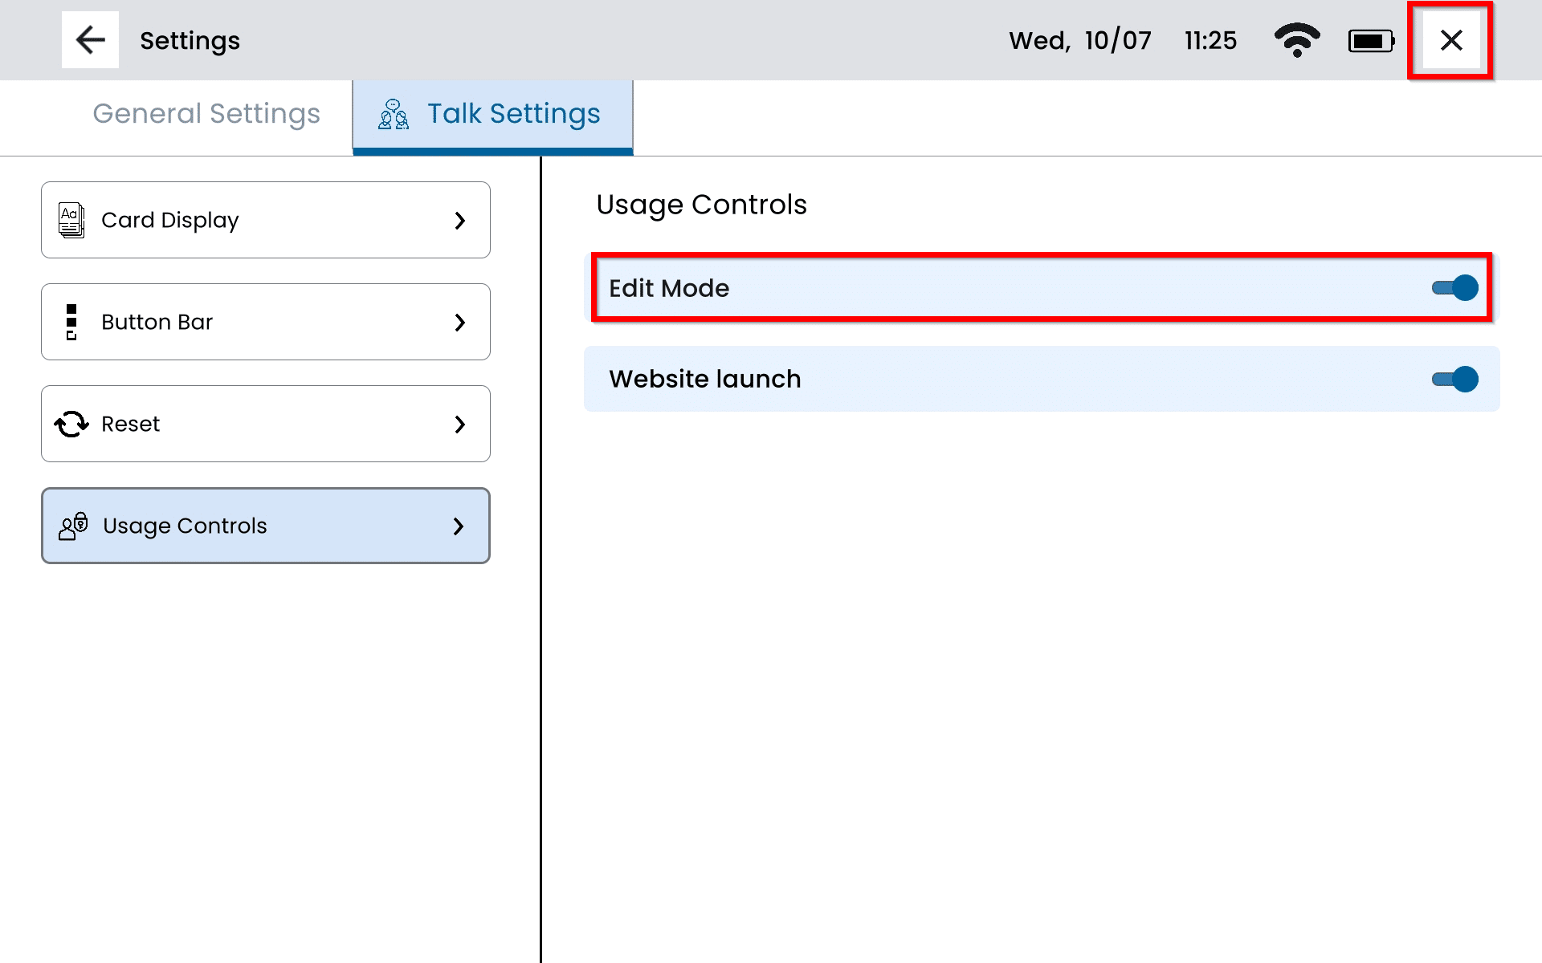
Task: Click the back arrow icon
Action: [90, 40]
